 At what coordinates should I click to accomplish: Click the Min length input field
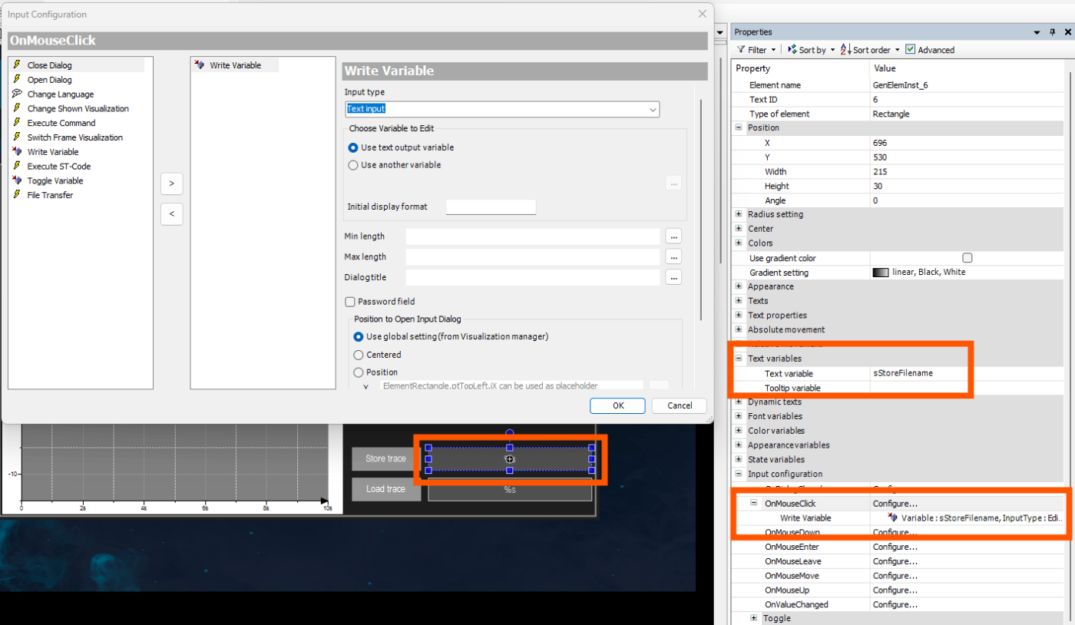click(x=533, y=236)
